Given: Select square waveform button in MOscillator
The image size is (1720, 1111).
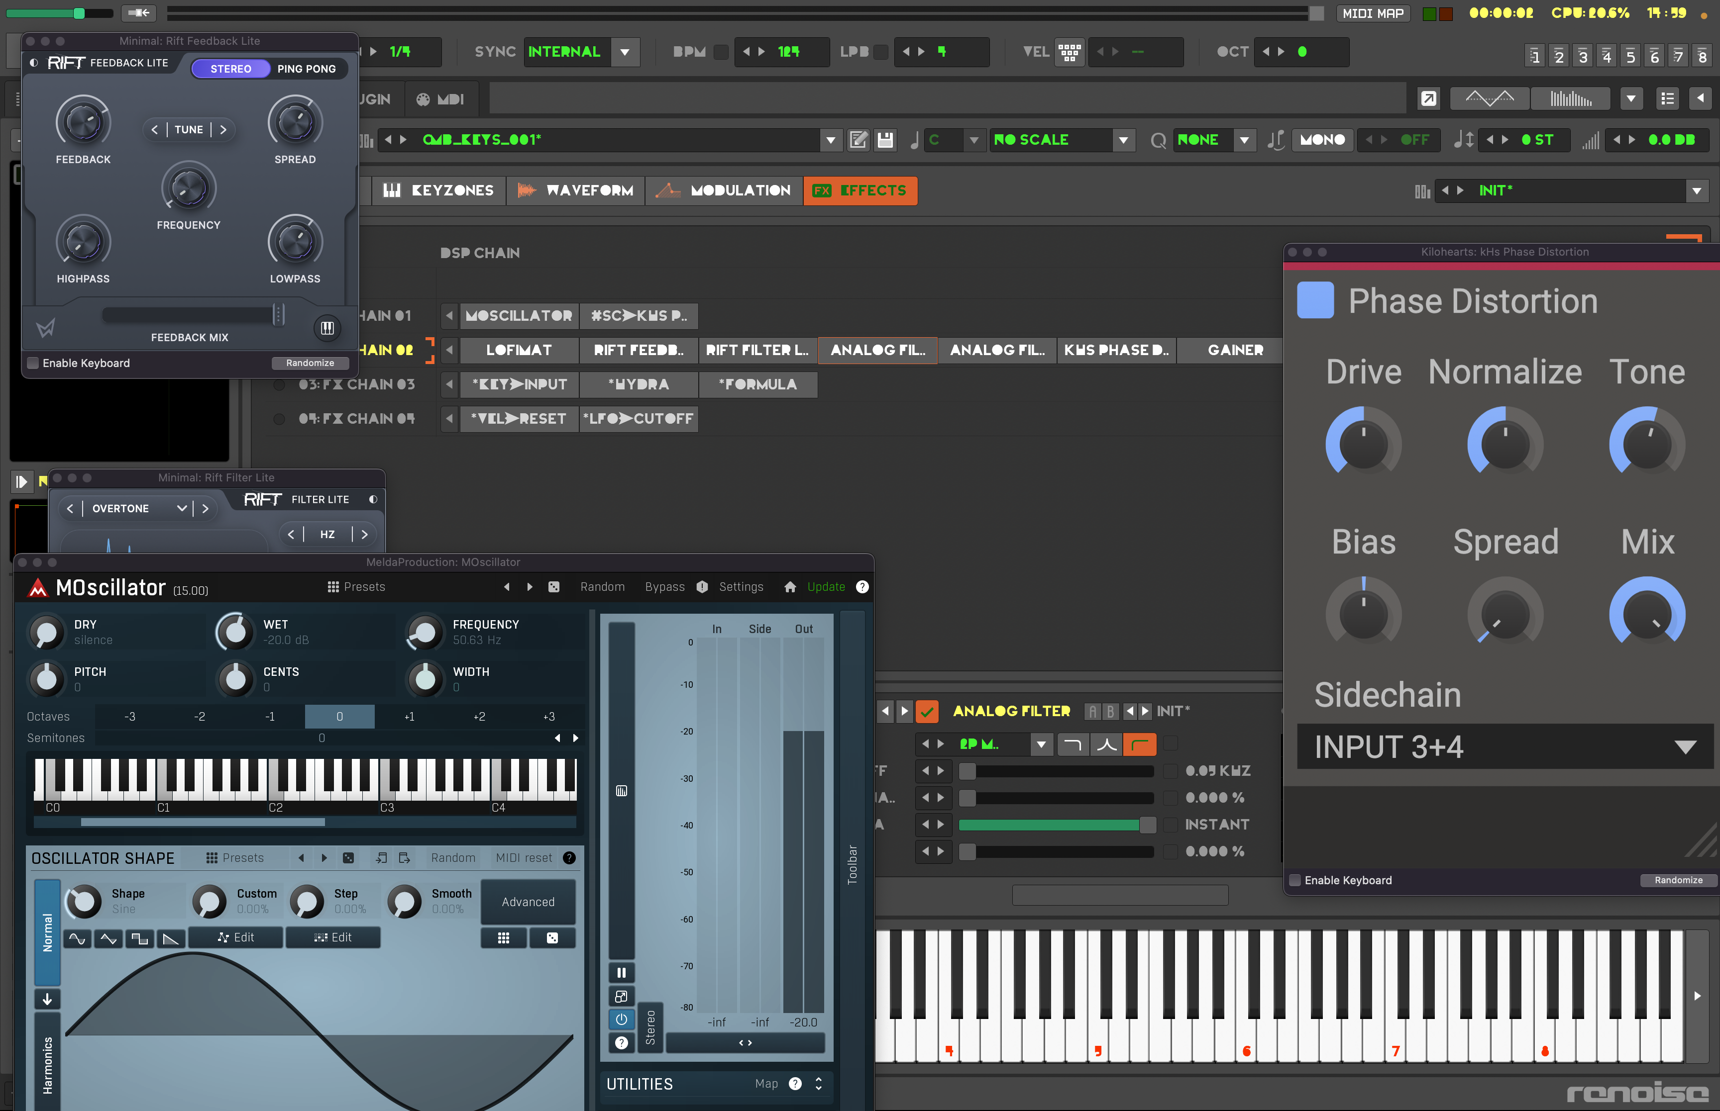Looking at the screenshot, I should click(x=139, y=938).
